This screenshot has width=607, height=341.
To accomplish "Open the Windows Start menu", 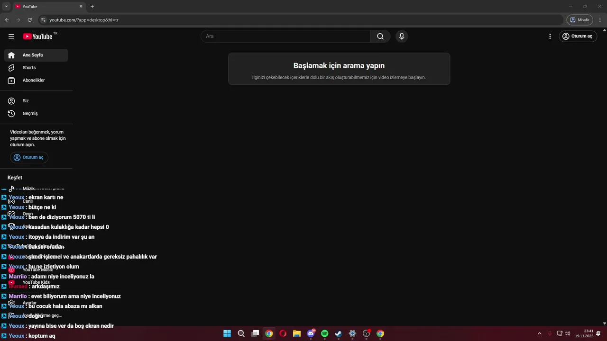I will (x=227, y=333).
